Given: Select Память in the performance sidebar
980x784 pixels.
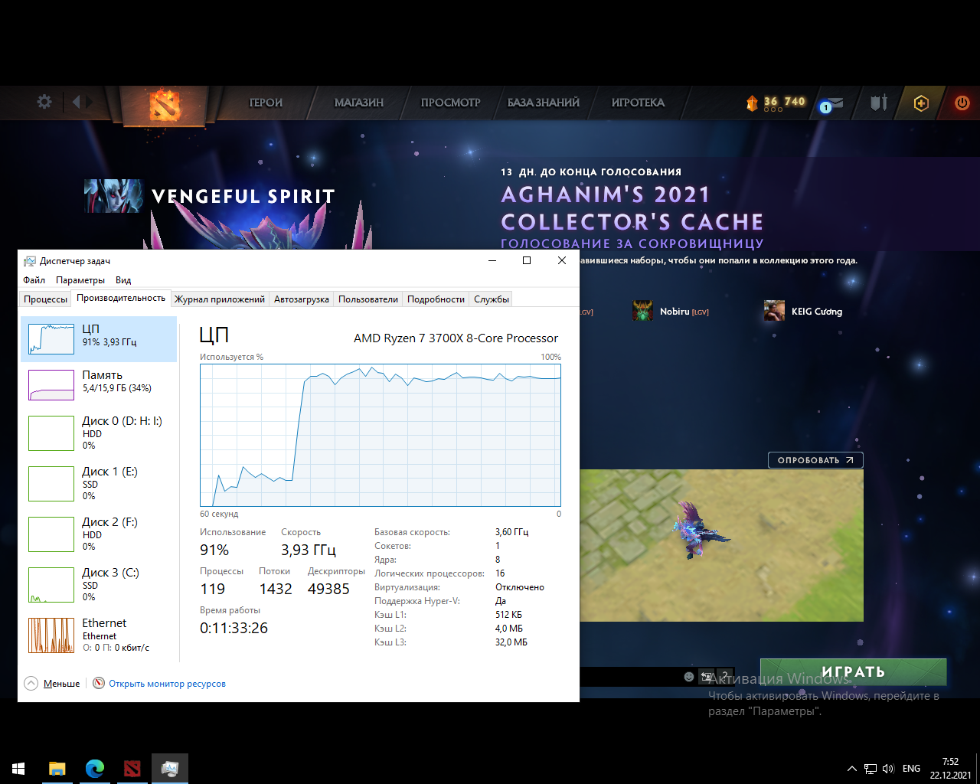Looking at the screenshot, I should pos(99,384).
